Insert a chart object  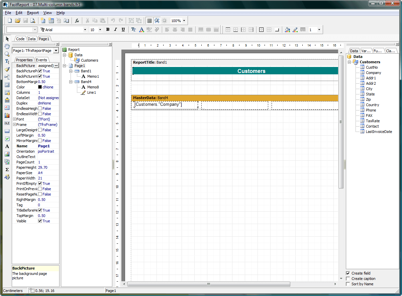pos(7,116)
